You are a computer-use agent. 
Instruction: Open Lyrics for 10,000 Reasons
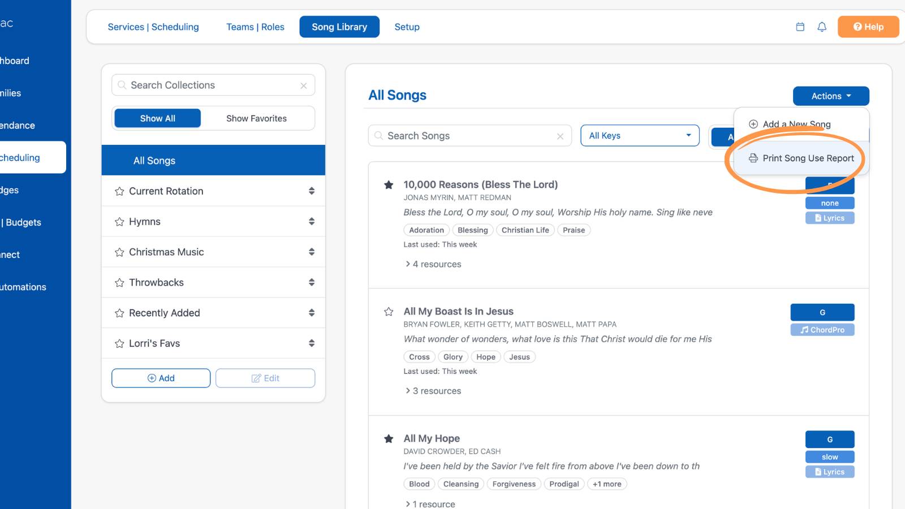click(830, 218)
